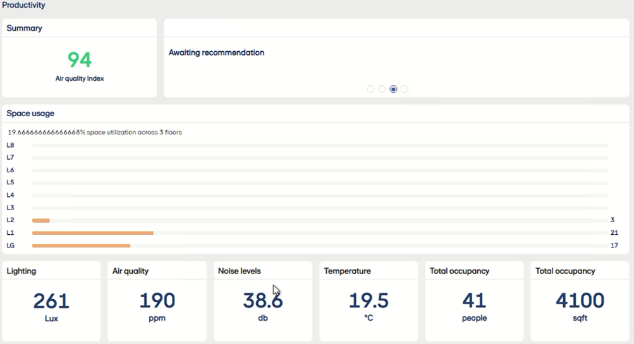Click the 94 Air quality index value
634x344 pixels.
80,60
